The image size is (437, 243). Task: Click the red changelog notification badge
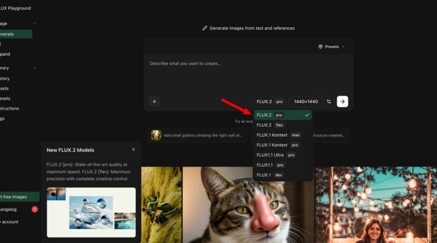pyautogui.click(x=34, y=209)
